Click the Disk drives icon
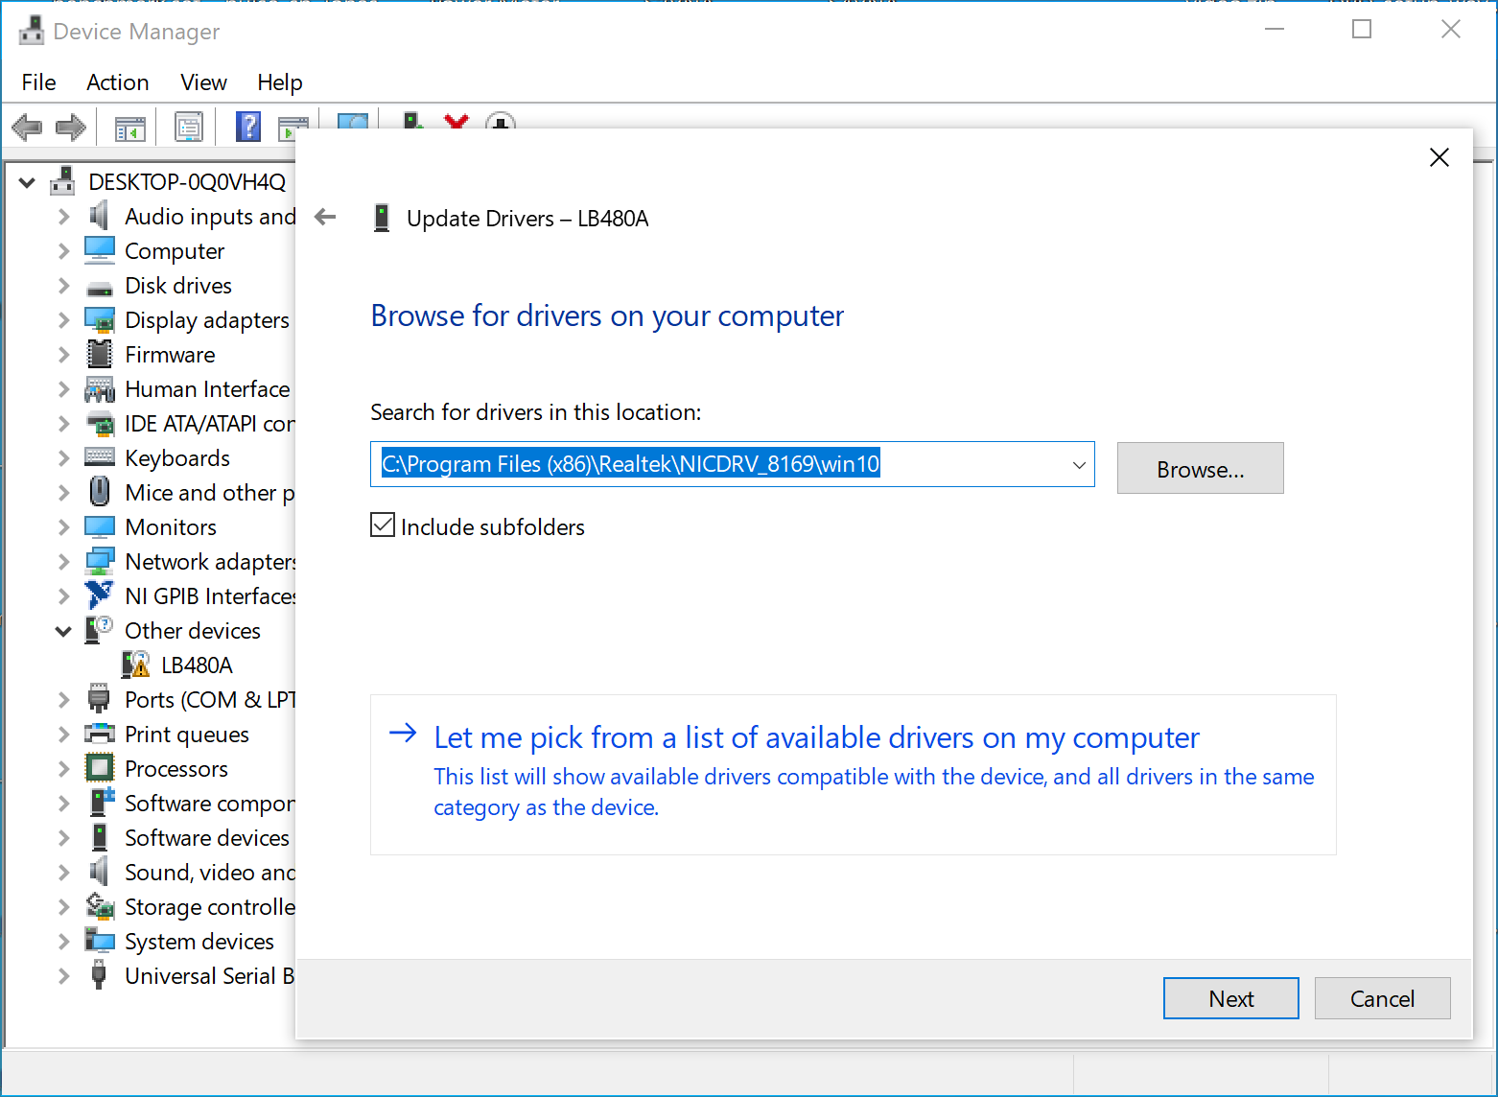1498x1097 pixels. pos(99,287)
